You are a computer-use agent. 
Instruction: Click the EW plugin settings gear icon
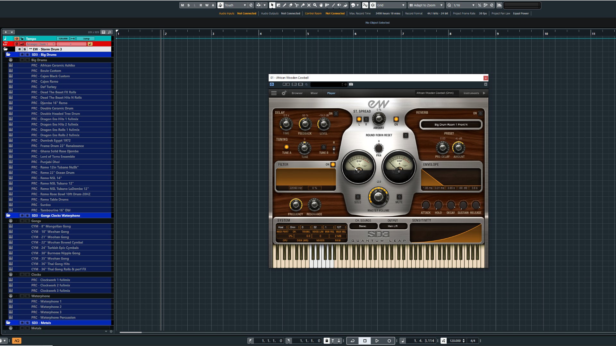pos(284,93)
